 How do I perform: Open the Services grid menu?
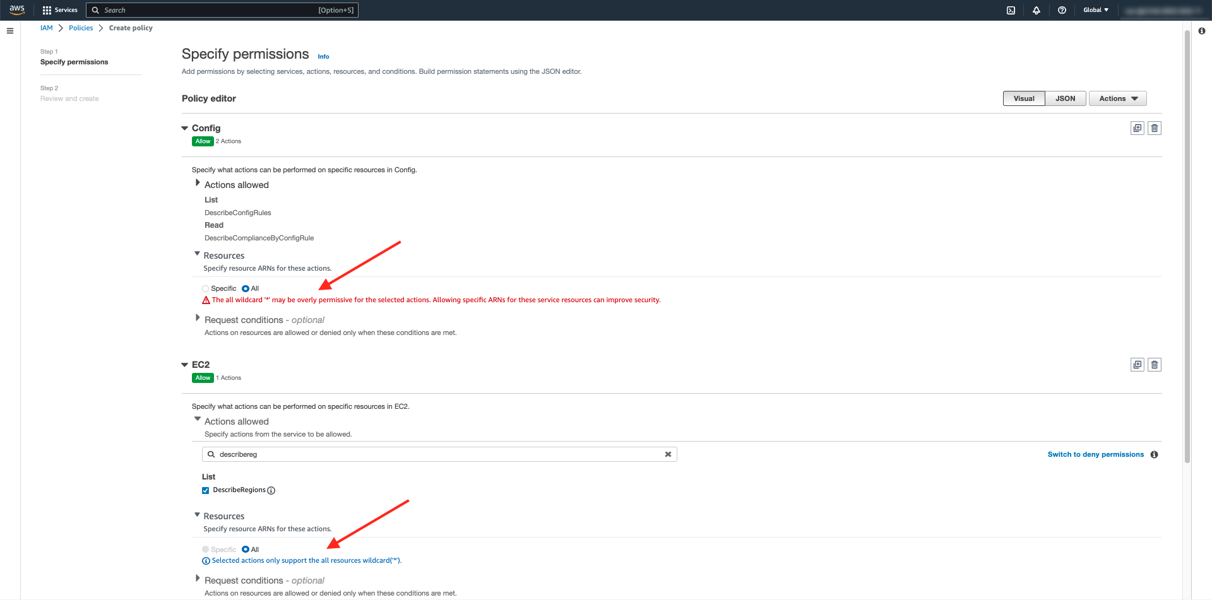tap(60, 10)
